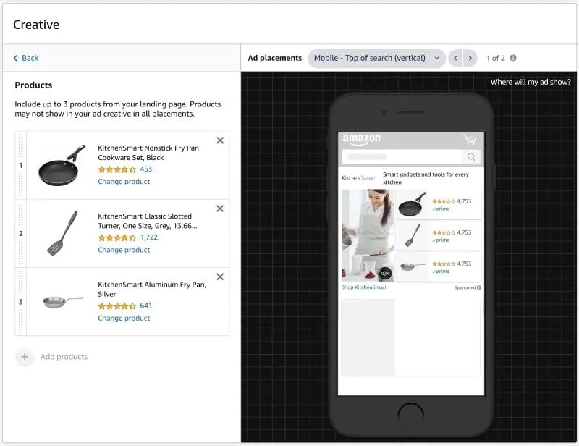The image size is (579, 446).
Task: Click star rating of Aluminum Fry Pan
Action: click(x=117, y=306)
